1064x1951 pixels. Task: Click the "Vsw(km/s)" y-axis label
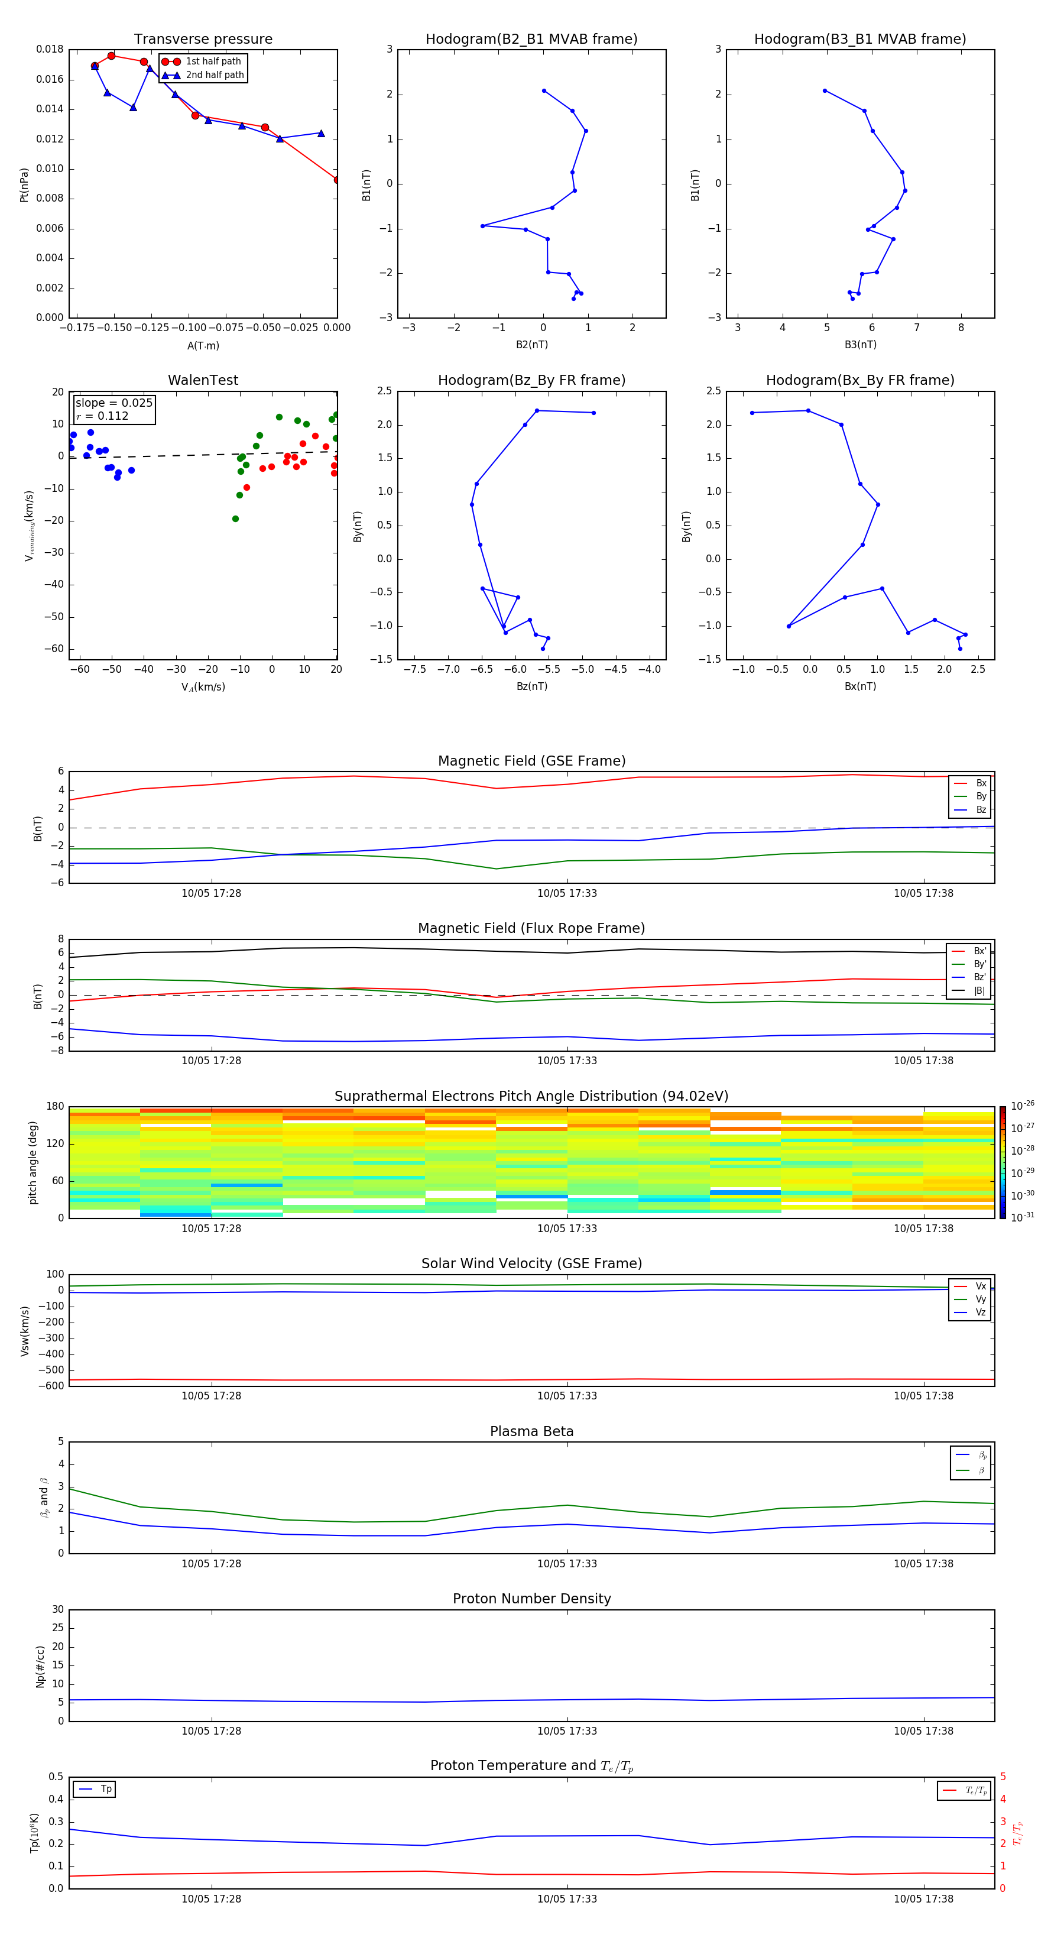coord(24,1331)
